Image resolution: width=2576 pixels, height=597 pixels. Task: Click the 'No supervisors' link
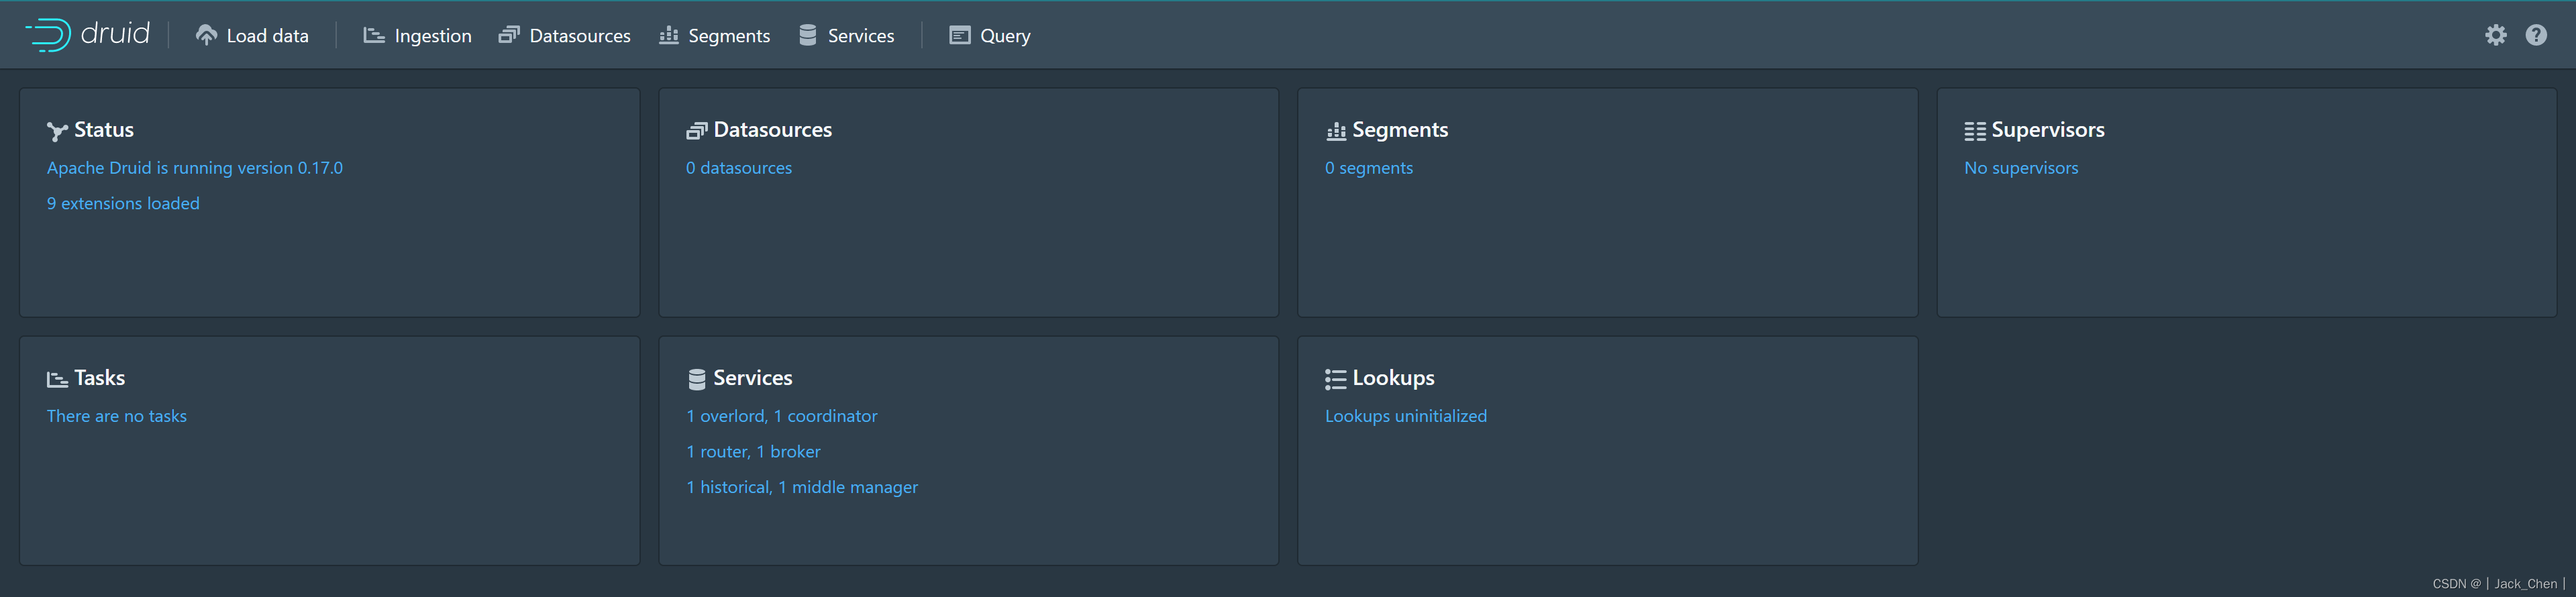(x=2021, y=168)
